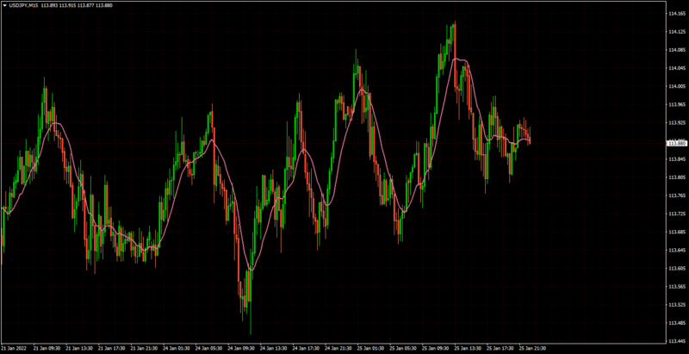
Task: Click the 21 Jan 17:30 time label
Action: tap(111, 347)
